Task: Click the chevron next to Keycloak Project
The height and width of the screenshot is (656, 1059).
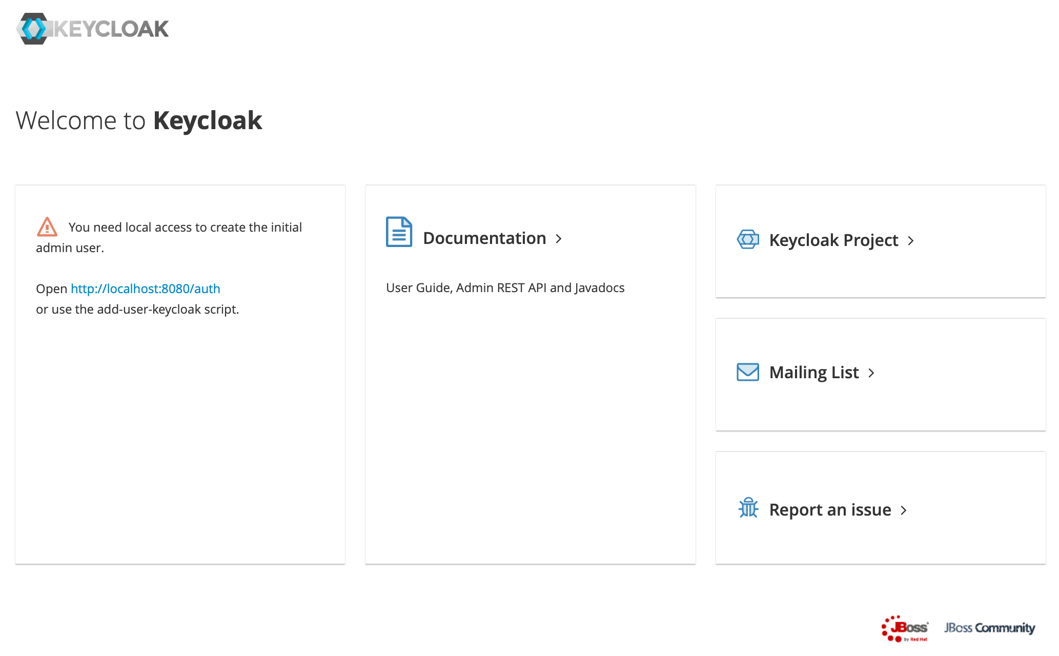Action: (911, 240)
